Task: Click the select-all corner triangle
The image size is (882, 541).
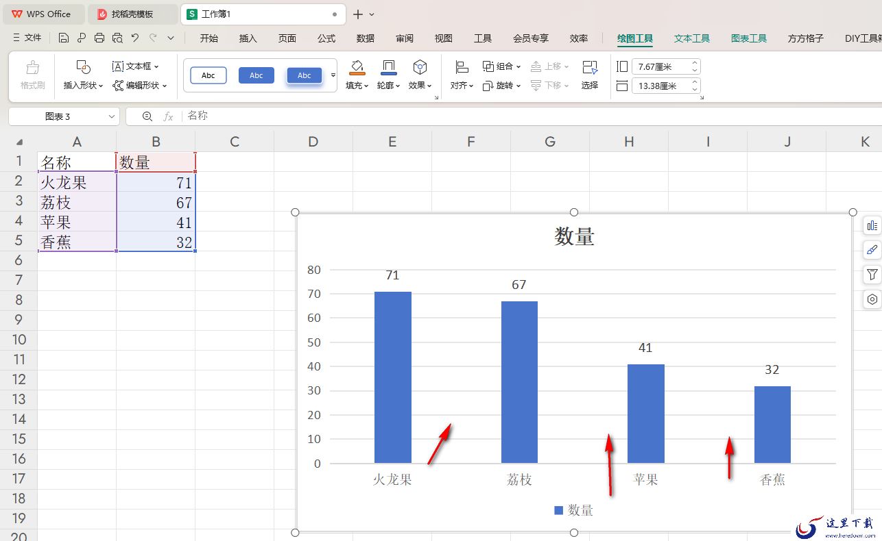Action: (19, 142)
